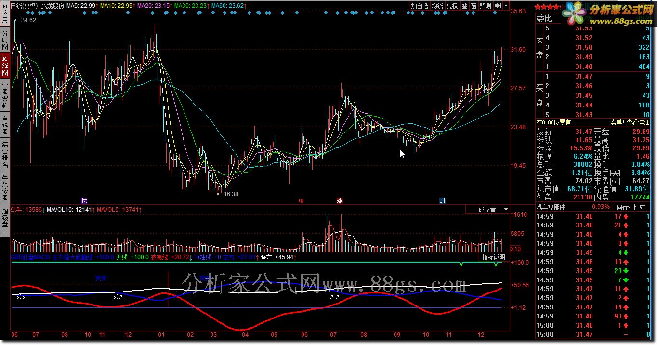Click the X10 volume scale label

[515, 249]
